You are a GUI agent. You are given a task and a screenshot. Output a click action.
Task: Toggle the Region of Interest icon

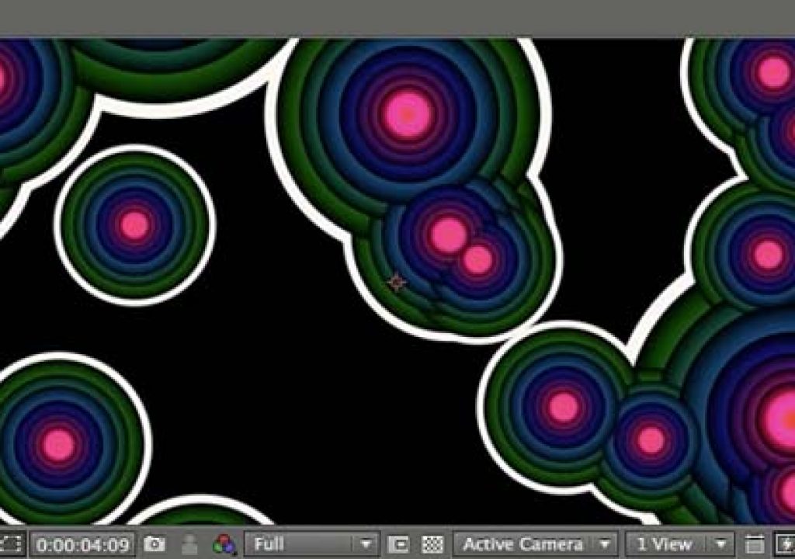(398, 545)
